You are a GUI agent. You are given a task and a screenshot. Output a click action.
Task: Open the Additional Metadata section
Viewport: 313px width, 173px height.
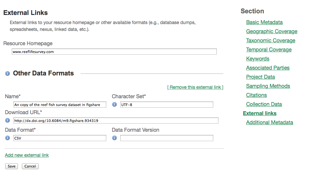[269, 123]
